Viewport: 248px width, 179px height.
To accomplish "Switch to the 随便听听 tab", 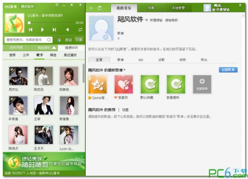I will [72, 48].
